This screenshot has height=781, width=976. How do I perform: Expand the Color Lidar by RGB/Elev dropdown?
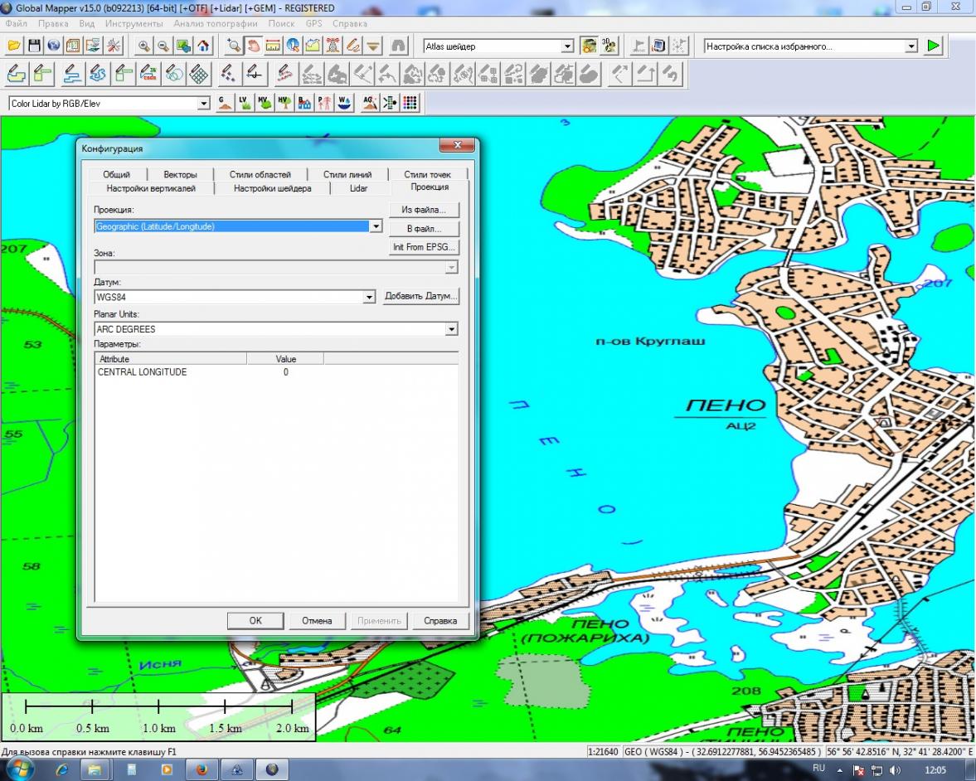[x=204, y=104]
